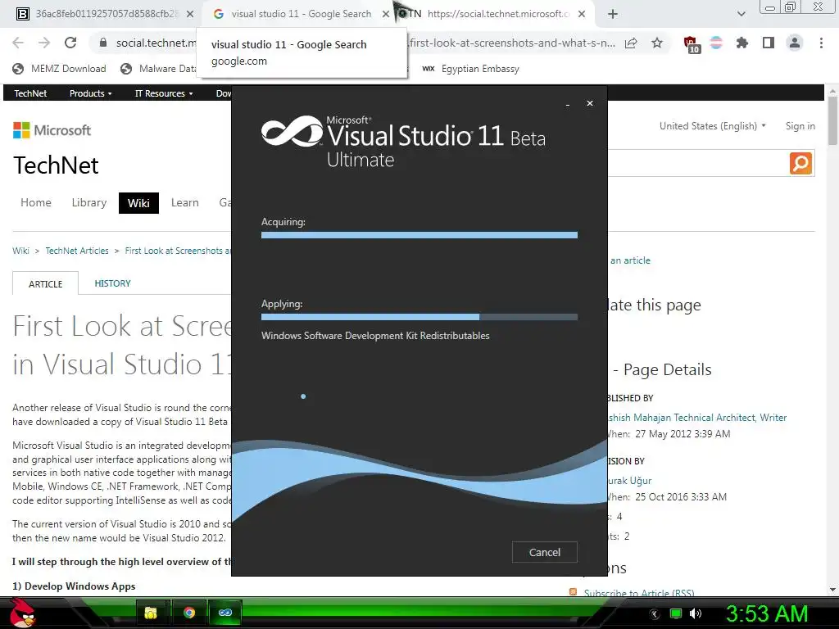Click TechNet in the black navigation bar
The image size is (839, 629).
30,93
